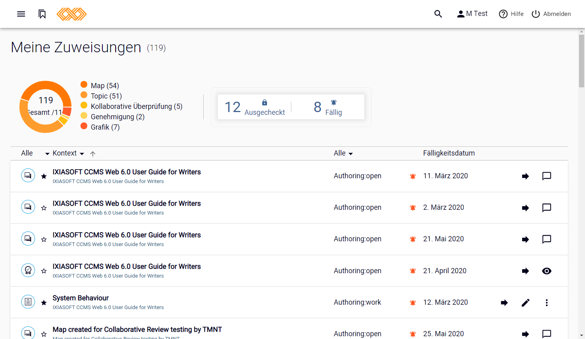The height and width of the screenshot is (339, 585).
Task: Open more options menu for System Behaviour
Action: click(547, 303)
